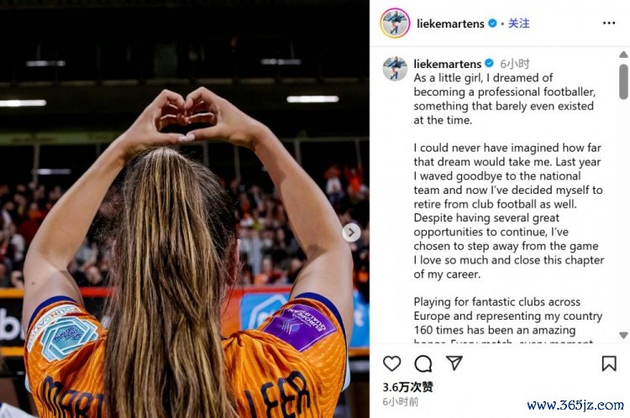Open liekemartens profile from header username
This screenshot has width=630, height=418.
(x=450, y=24)
